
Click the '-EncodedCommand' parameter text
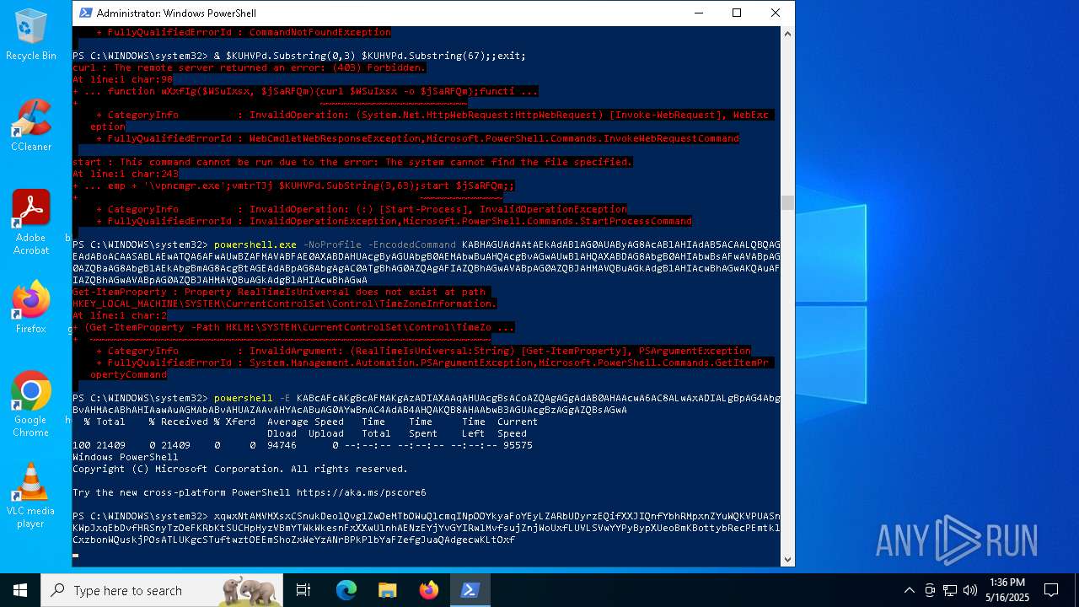[414, 244]
